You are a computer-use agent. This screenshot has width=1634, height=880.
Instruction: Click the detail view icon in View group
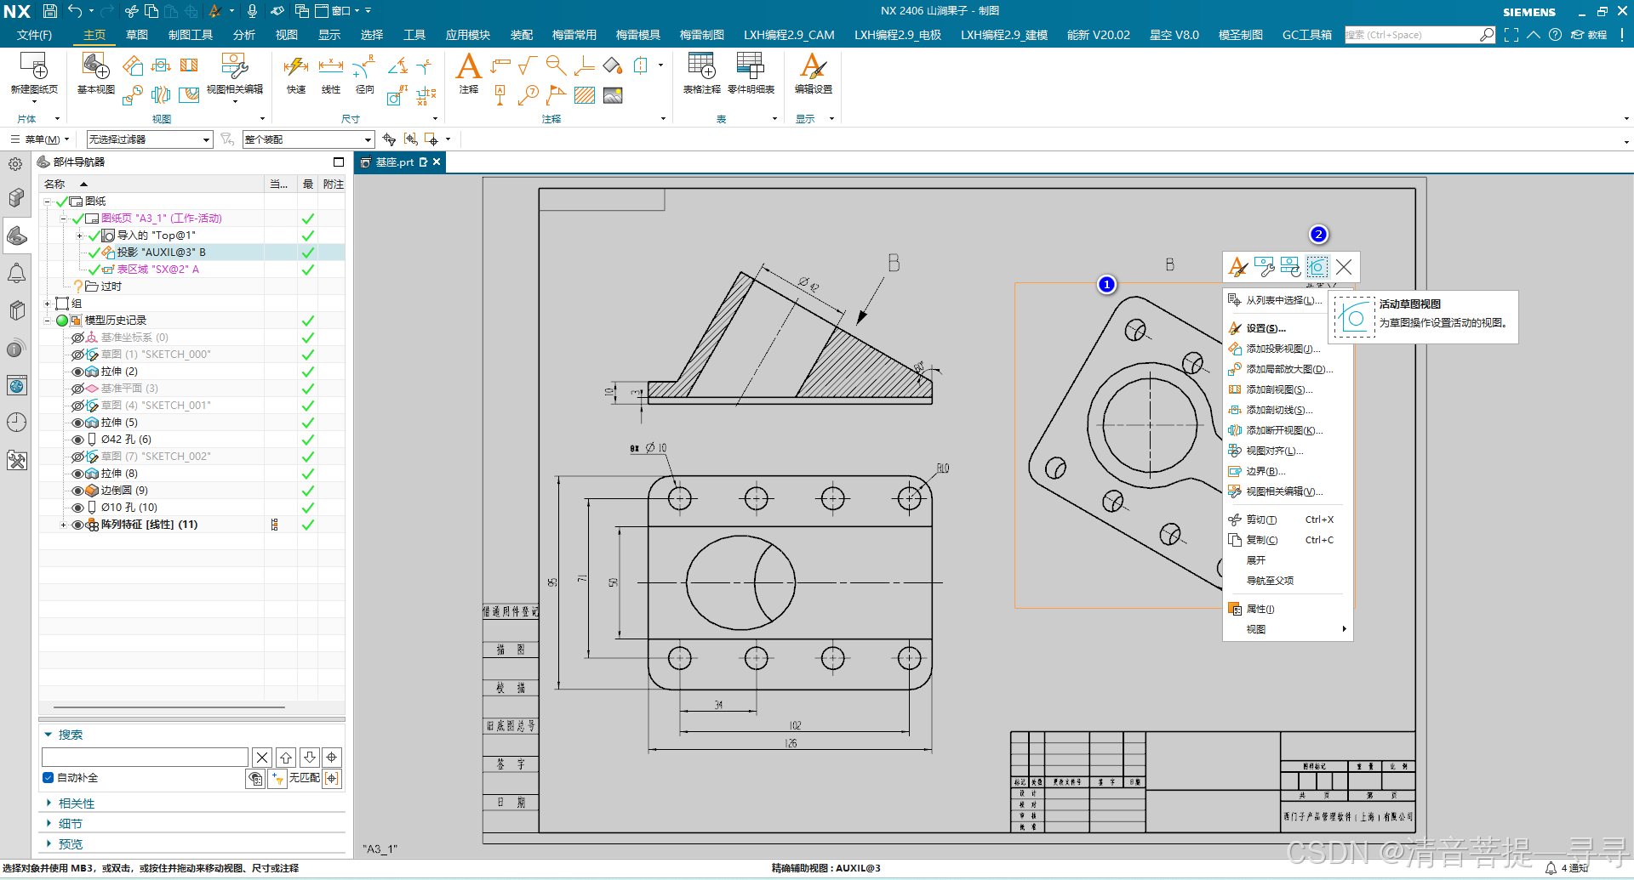[132, 95]
